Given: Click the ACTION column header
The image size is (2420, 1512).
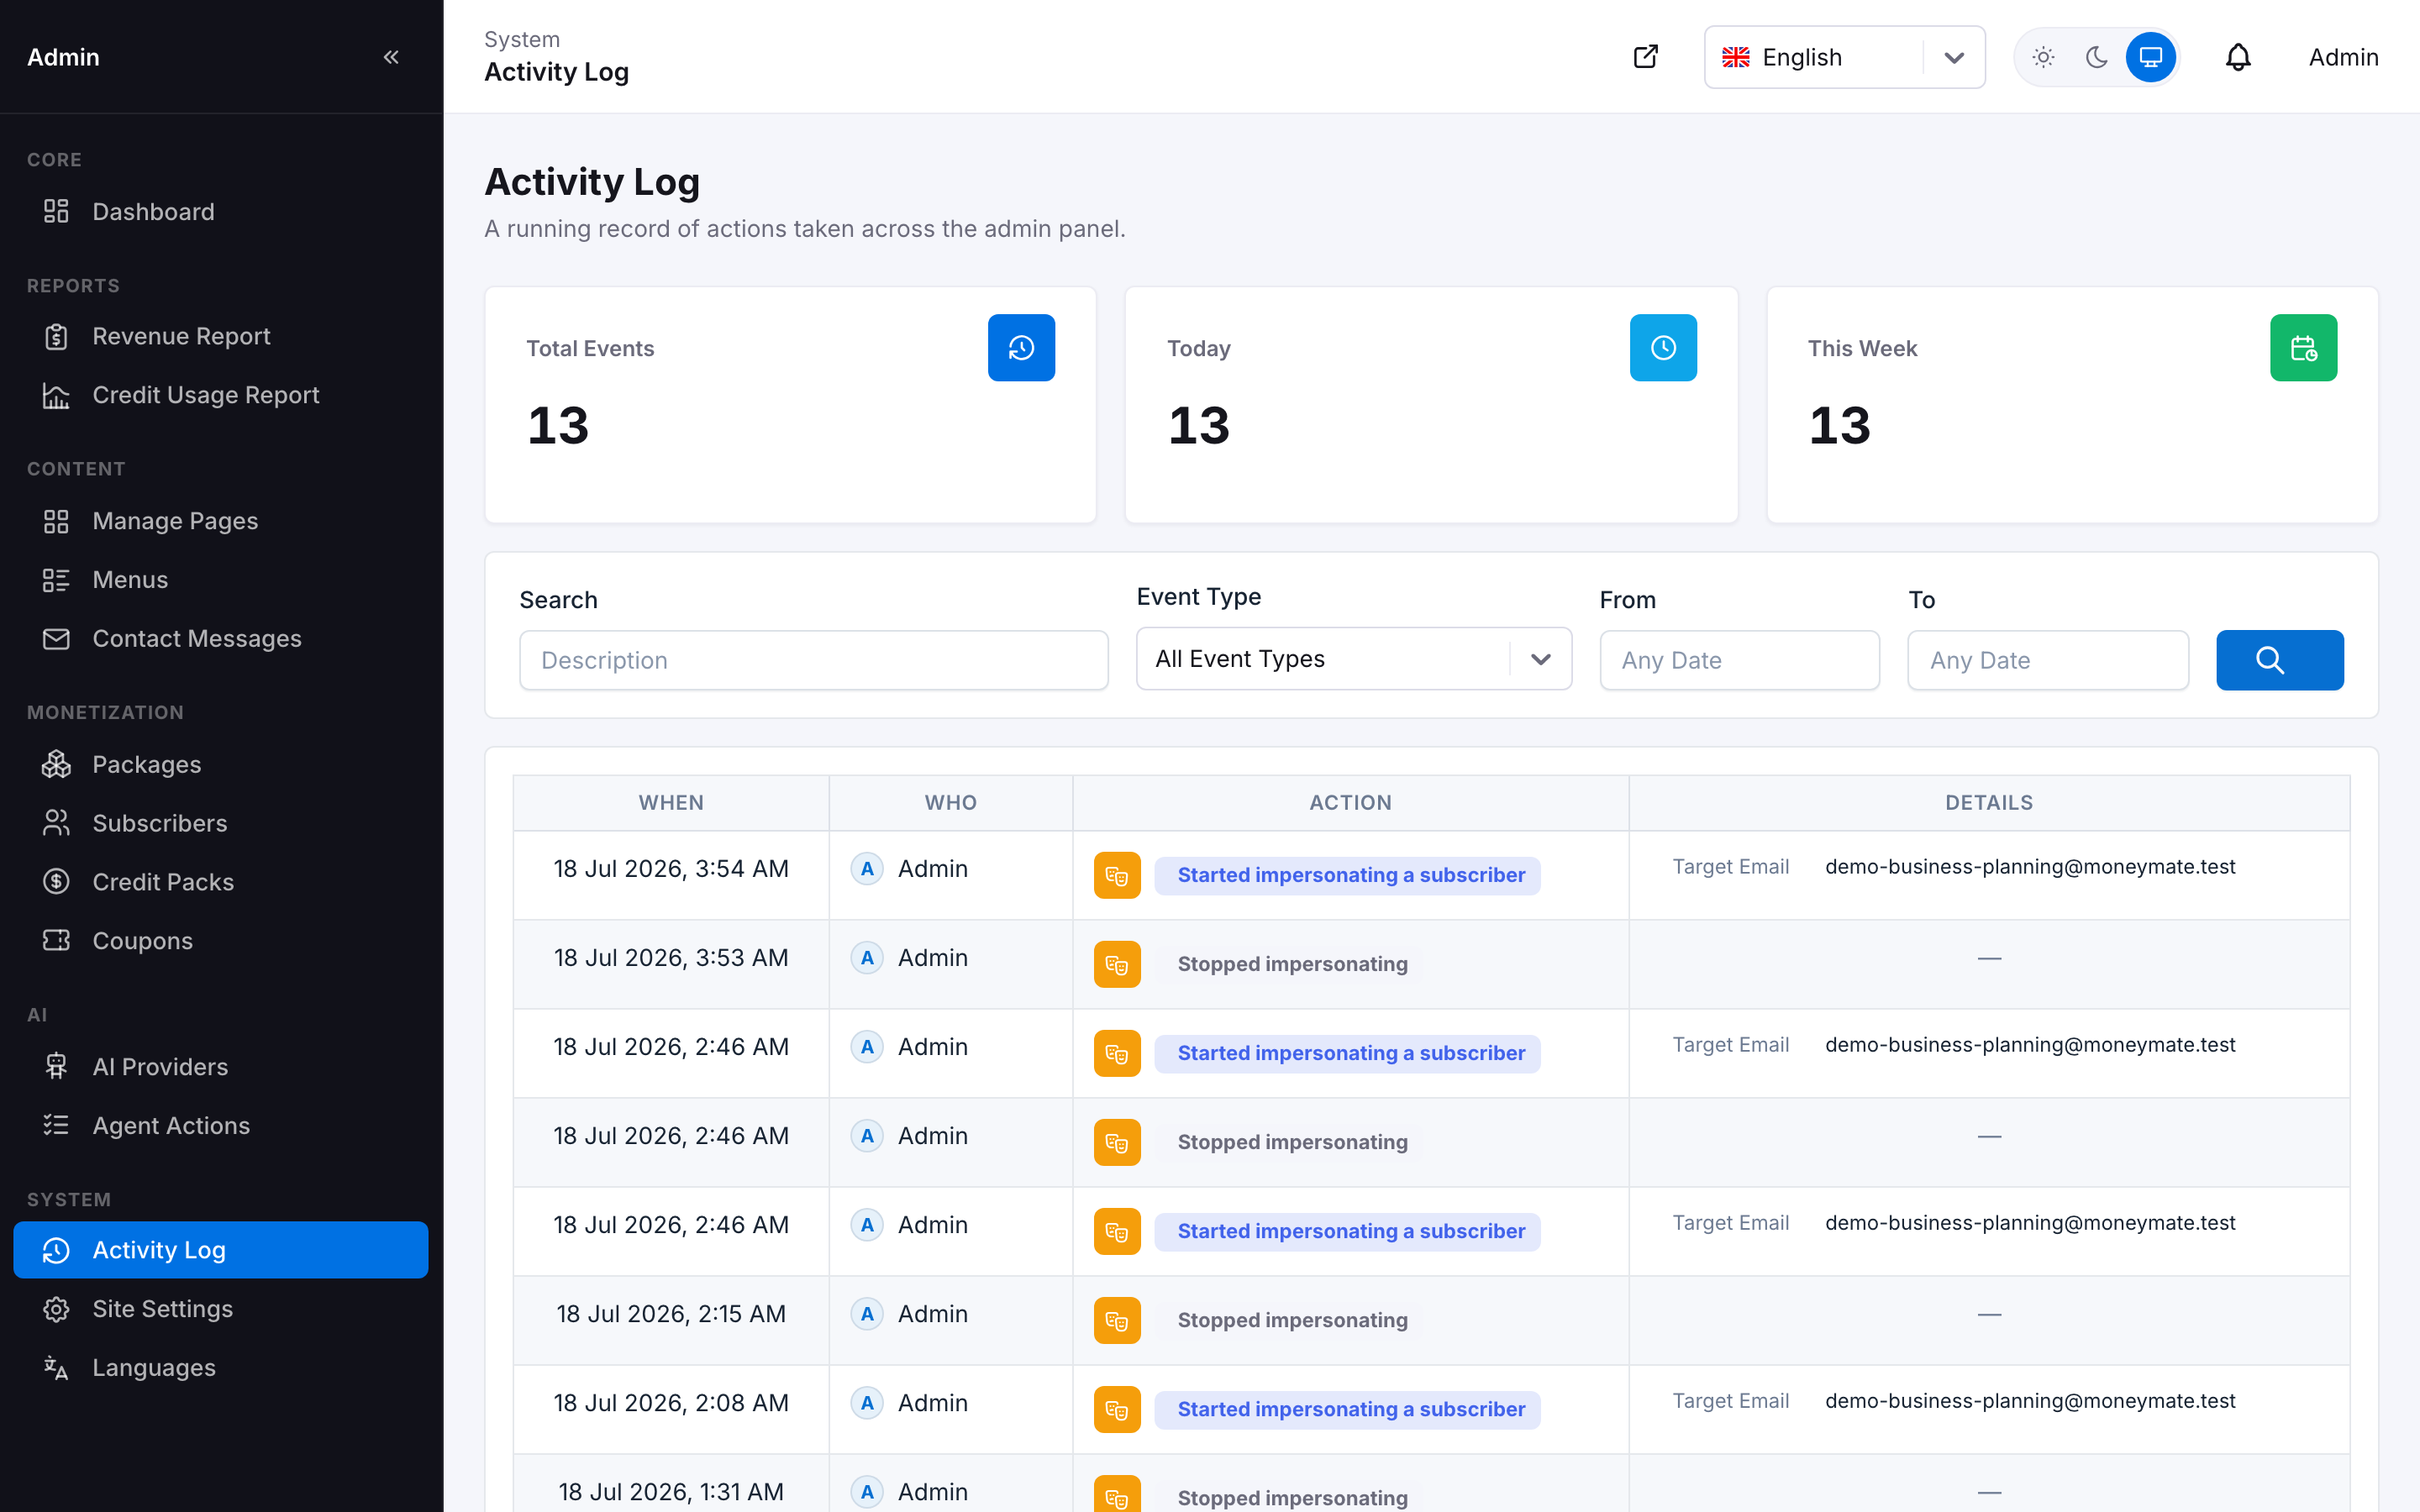Looking at the screenshot, I should pyautogui.click(x=1350, y=802).
